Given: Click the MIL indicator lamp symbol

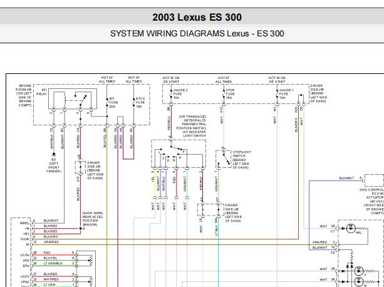Looking at the screenshot, I should (x=351, y=228).
